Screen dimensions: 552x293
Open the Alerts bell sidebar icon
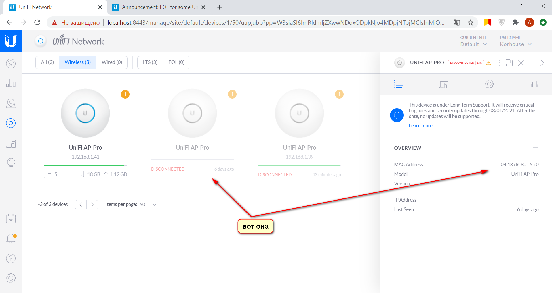point(11,238)
